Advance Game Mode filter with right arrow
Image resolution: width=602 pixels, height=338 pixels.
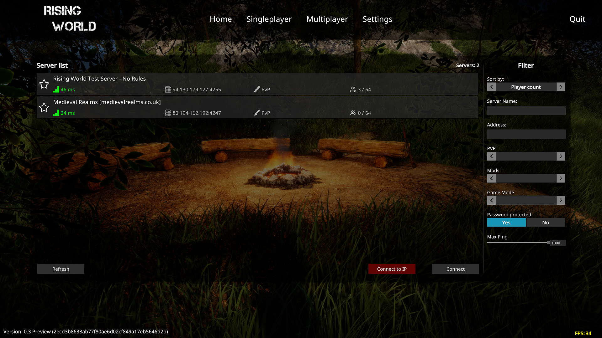pyautogui.click(x=561, y=200)
